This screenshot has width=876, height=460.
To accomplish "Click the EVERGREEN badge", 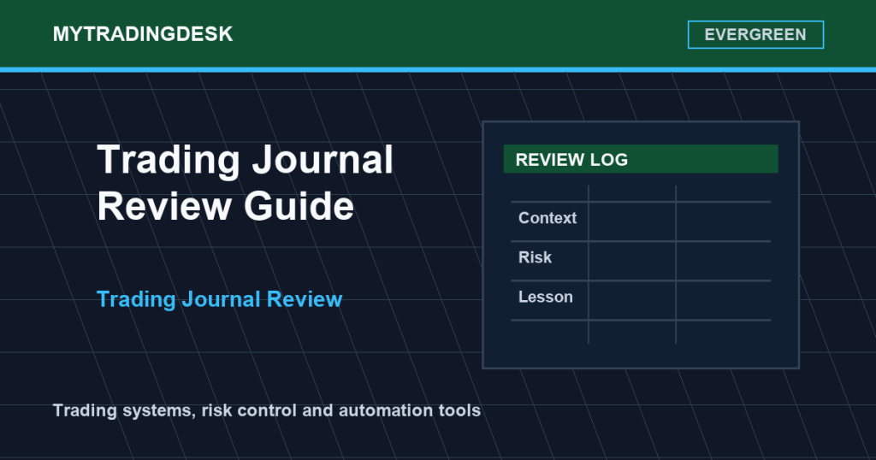I will (755, 34).
